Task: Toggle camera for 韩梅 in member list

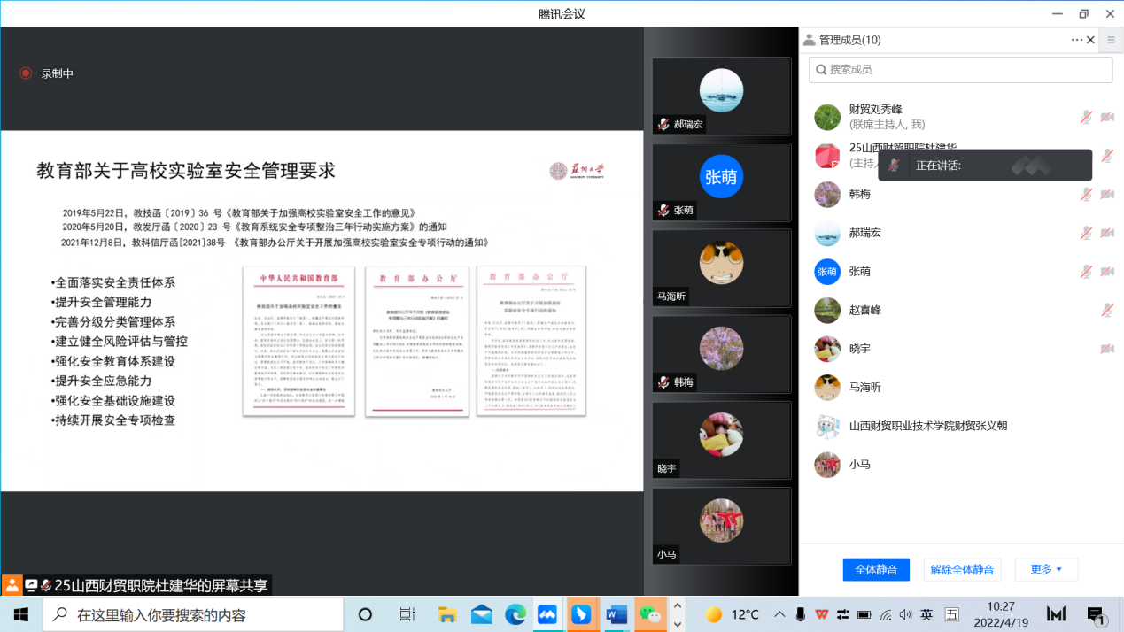Action: [1106, 195]
